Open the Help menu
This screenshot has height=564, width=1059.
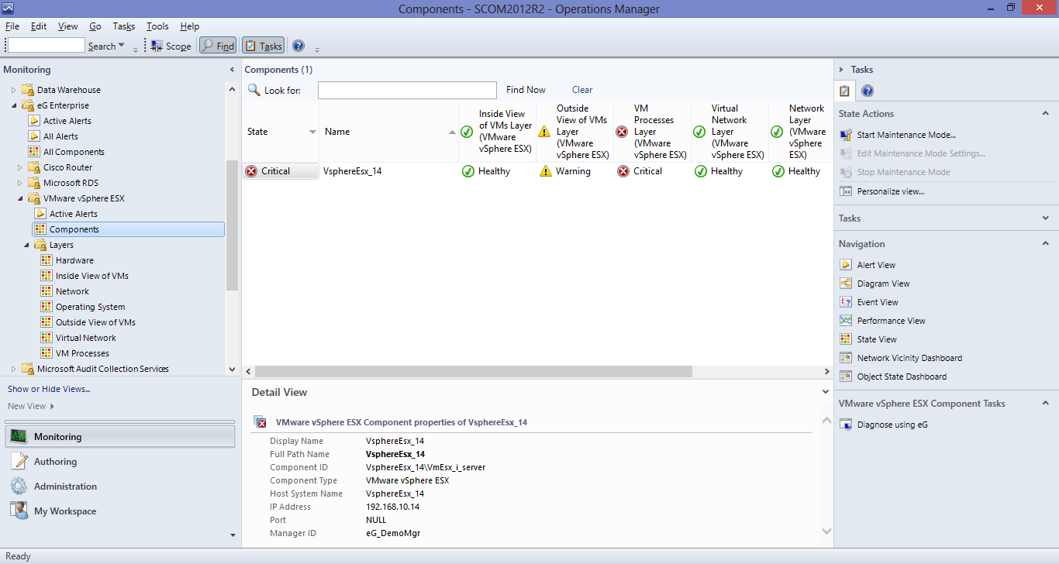189,26
